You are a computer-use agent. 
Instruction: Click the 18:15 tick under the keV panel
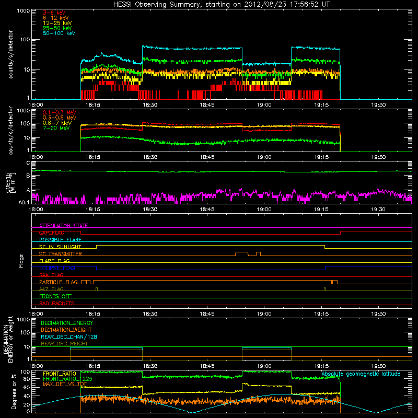click(x=93, y=105)
